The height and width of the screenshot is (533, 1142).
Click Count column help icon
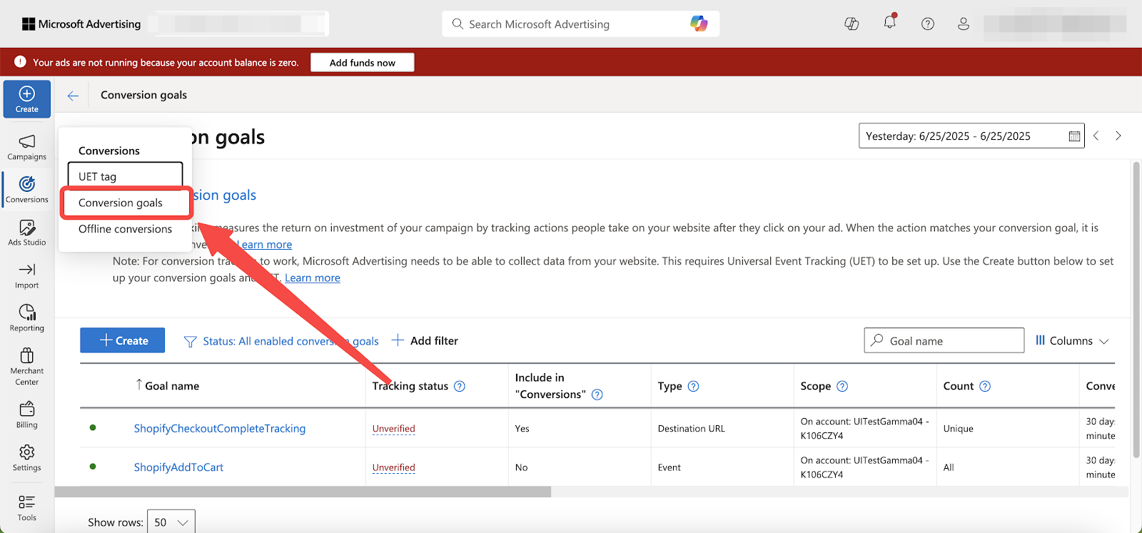click(x=985, y=386)
